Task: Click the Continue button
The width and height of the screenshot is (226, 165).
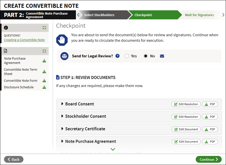Action: coord(209,159)
